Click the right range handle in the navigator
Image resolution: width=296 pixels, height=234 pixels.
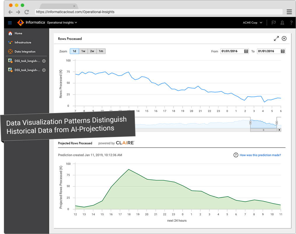pyautogui.click(x=276, y=123)
